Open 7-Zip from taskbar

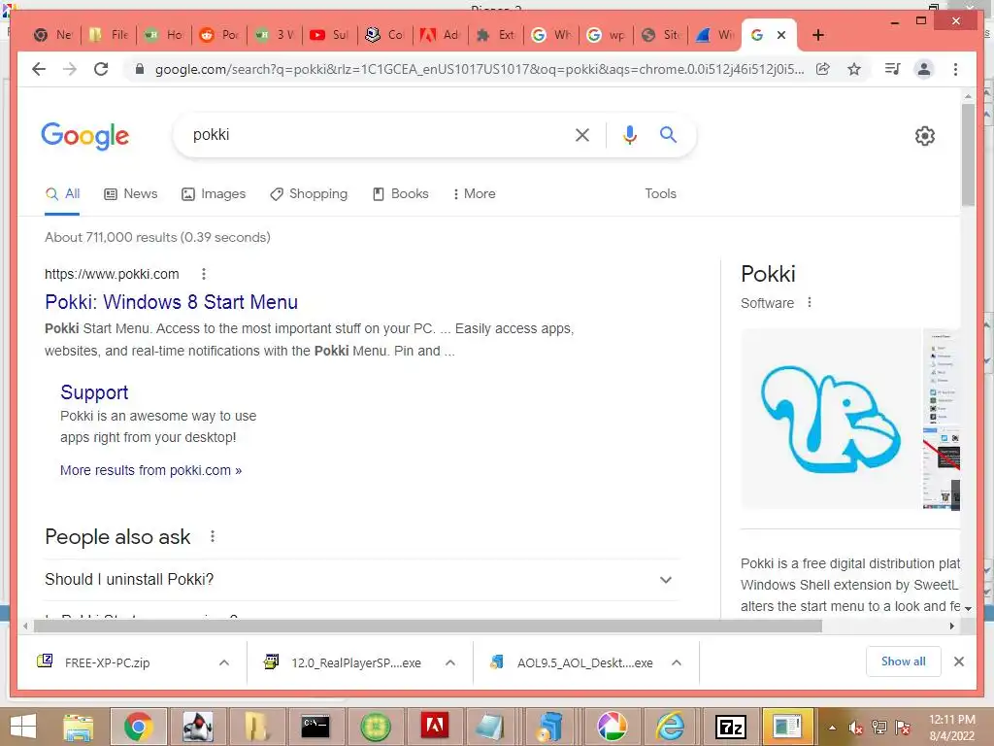point(730,727)
